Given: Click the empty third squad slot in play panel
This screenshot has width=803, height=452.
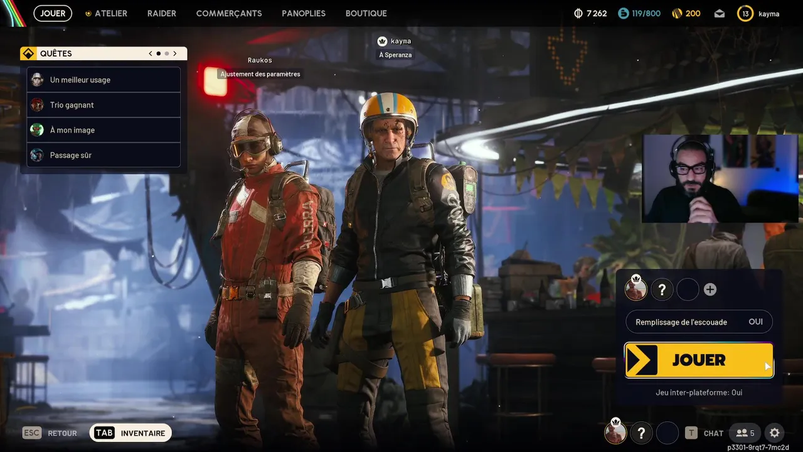Looking at the screenshot, I should [688, 289].
